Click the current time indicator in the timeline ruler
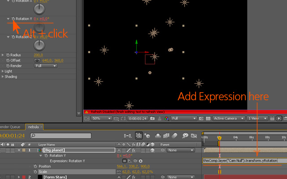 219,138
